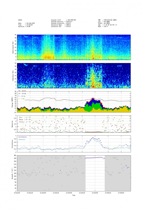Image resolution: width=142 pixels, height=210 pixels.
Task: Click the 17:41:50 time tick label
Action: pyautogui.click(x=17, y=193)
